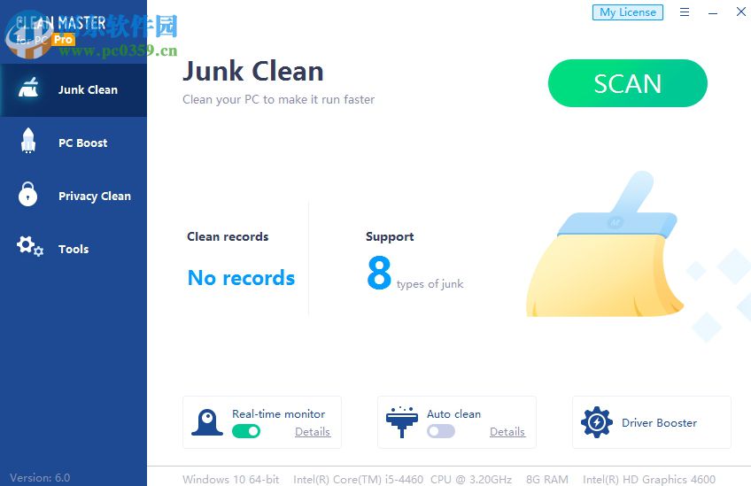This screenshot has height=486, width=751.
Task: Click 'Clean records' heading
Action: [228, 236]
